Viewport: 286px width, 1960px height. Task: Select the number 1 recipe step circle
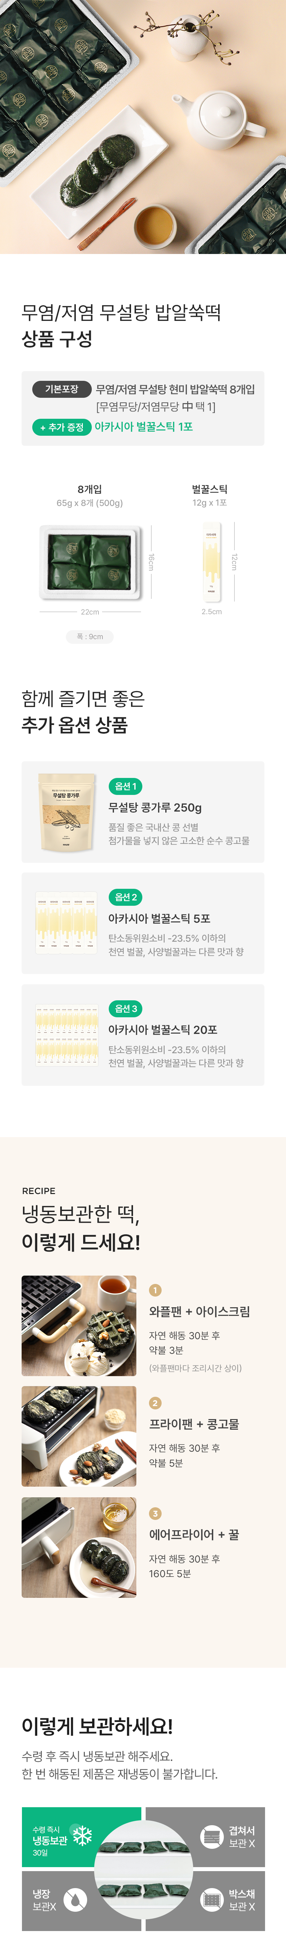click(x=155, y=1290)
